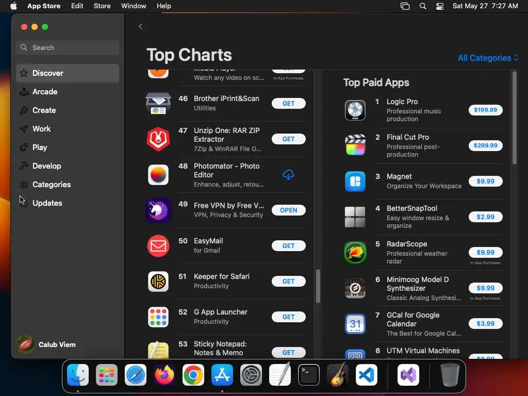Open Control Center in menu bar
The image size is (528, 396).
tap(440, 6)
